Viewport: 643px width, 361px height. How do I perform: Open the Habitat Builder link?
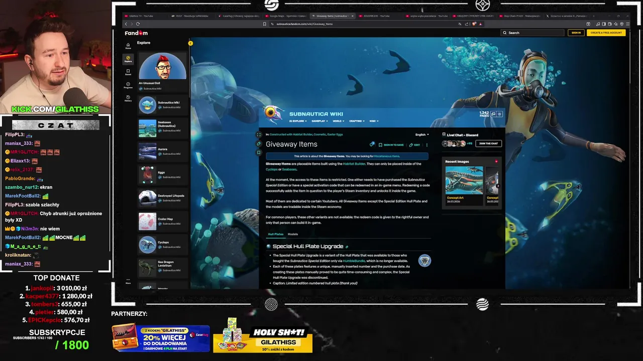354,164
